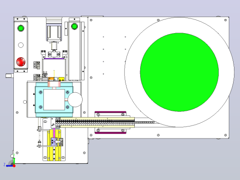Select the green button above the emergency stop

pos(21,28)
